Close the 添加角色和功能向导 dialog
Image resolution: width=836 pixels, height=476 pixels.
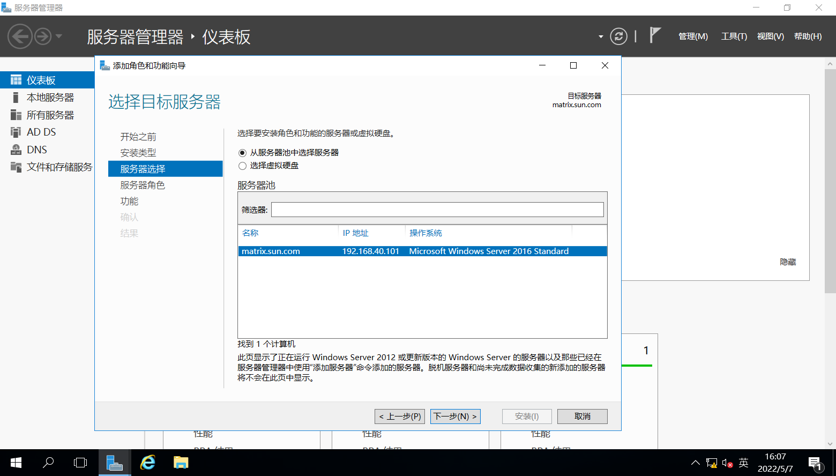coord(605,65)
